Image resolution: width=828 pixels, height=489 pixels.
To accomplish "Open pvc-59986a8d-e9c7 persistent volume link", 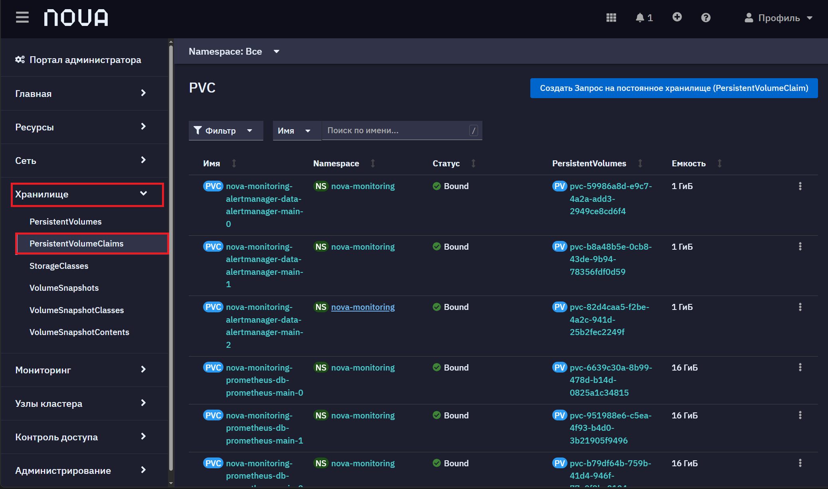I will (611, 199).
